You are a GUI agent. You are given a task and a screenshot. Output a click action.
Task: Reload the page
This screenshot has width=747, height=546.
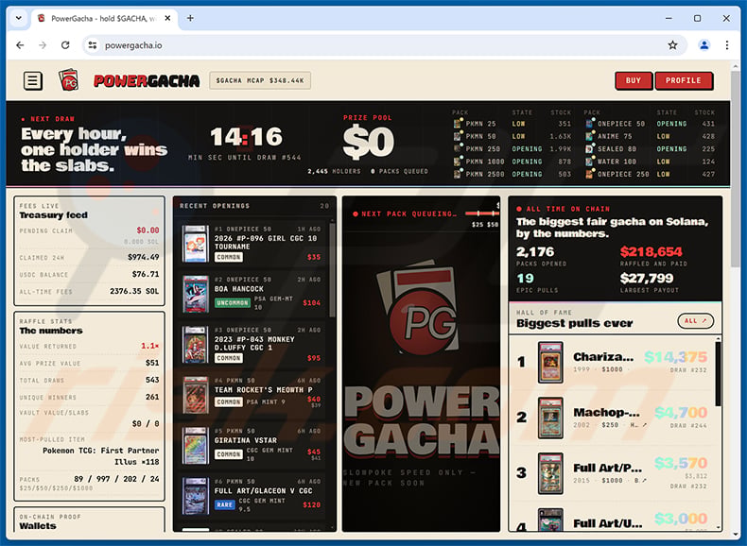65,45
